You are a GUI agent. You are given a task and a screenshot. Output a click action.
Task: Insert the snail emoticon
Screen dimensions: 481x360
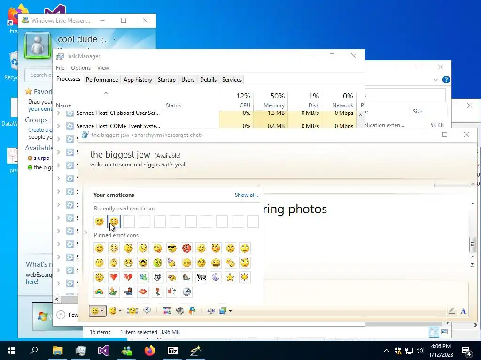pos(186,277)
